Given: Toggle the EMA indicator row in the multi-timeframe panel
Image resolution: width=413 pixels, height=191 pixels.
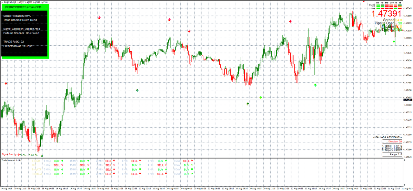Looking at the screenshot, I should tap(373, 8).
